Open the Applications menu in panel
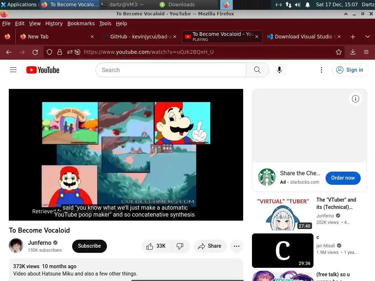Image resolution: width=375 pixels, height=281 pixels. coord(20,4)
